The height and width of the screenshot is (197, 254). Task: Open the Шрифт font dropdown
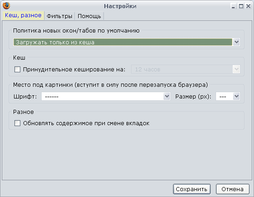(x=106, y=96)
